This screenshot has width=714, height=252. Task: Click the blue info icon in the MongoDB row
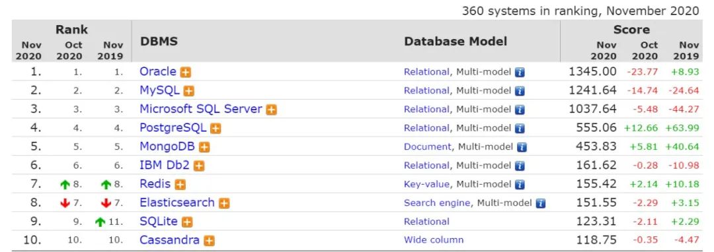pos(522,147)
